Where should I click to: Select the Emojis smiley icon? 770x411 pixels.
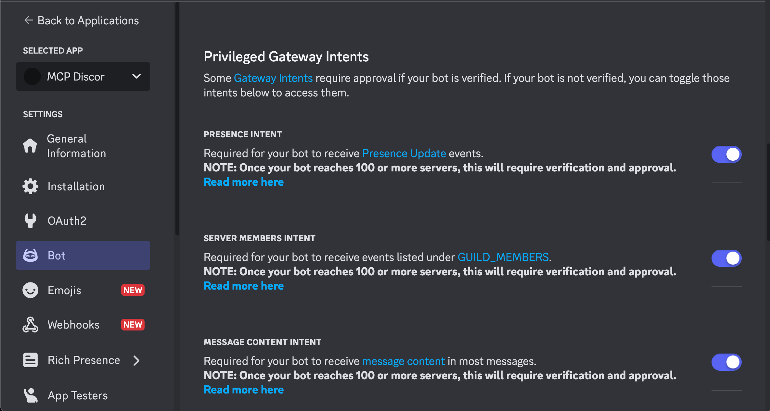(x=30, y=290)
